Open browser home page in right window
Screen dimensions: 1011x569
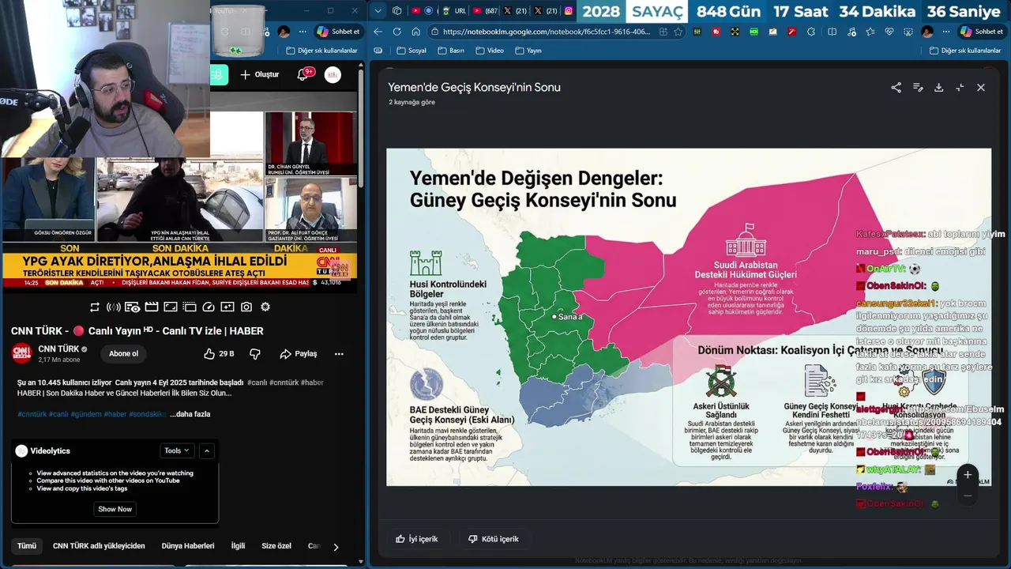pyautogui.click(x=415, y=32)
